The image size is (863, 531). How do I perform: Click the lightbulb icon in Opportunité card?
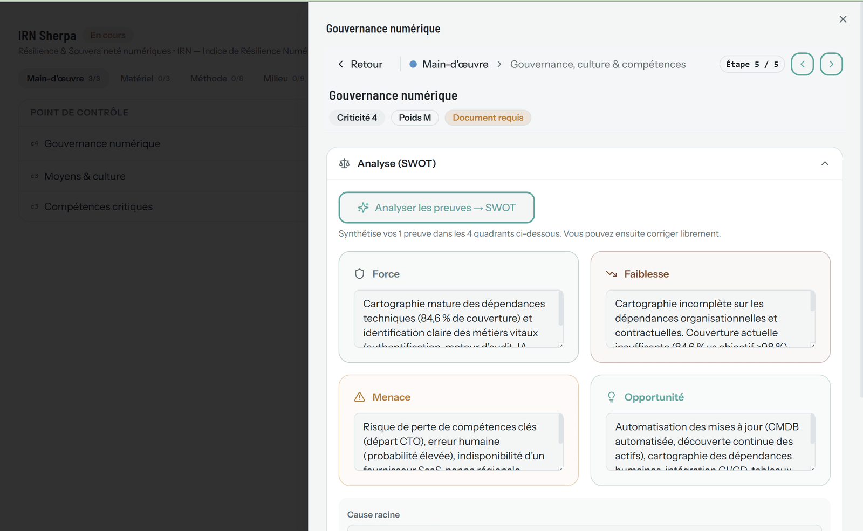click(x=612, y=397)
